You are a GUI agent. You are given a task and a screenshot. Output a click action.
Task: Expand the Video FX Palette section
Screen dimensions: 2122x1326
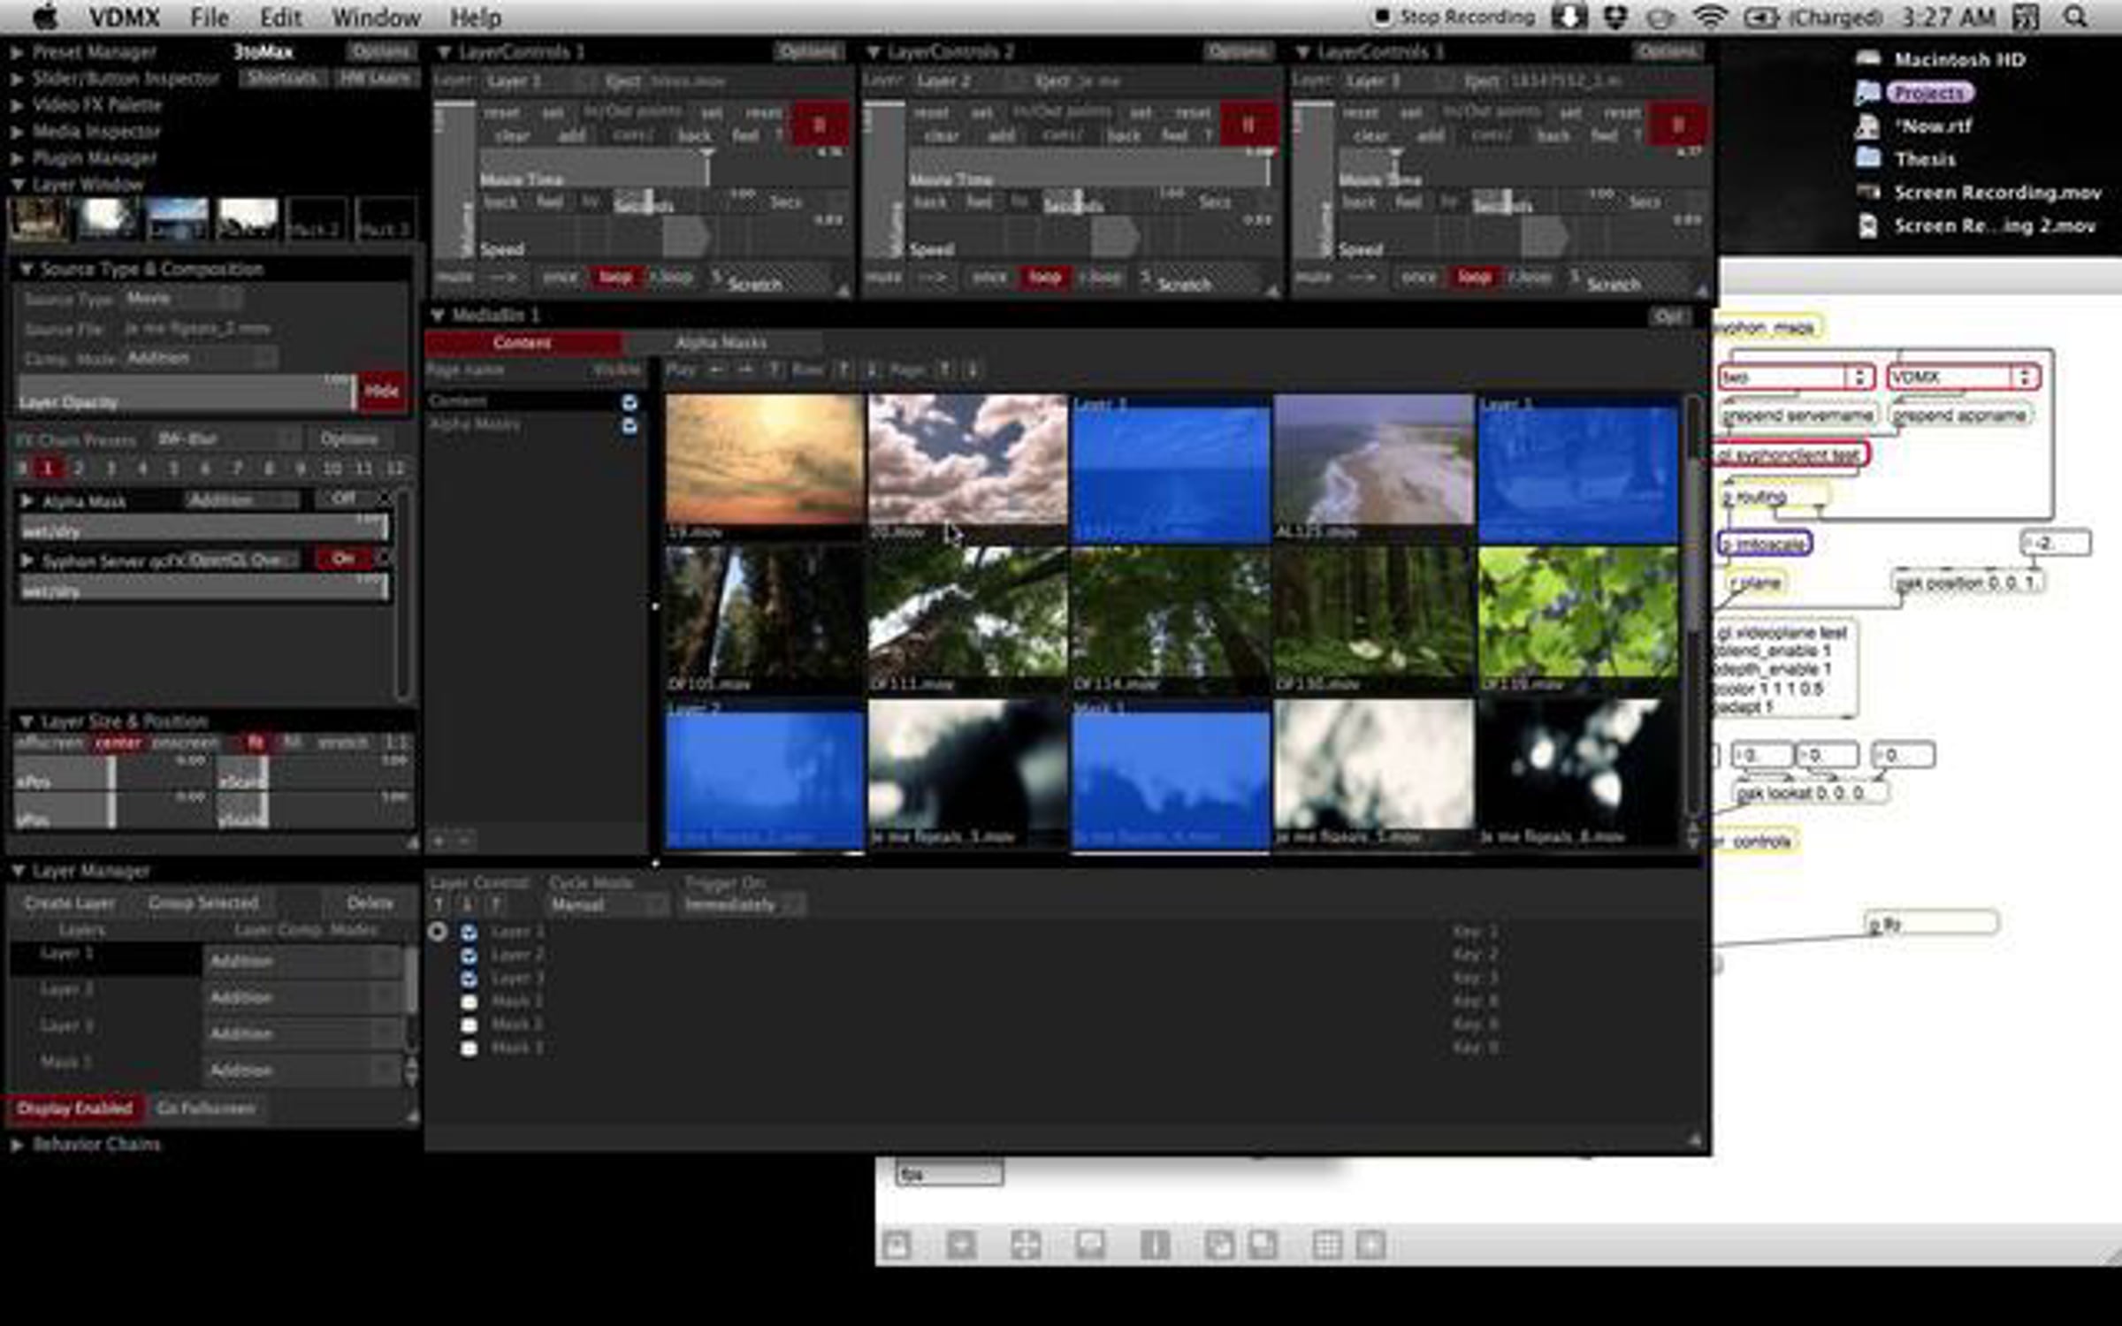point(17,105)
